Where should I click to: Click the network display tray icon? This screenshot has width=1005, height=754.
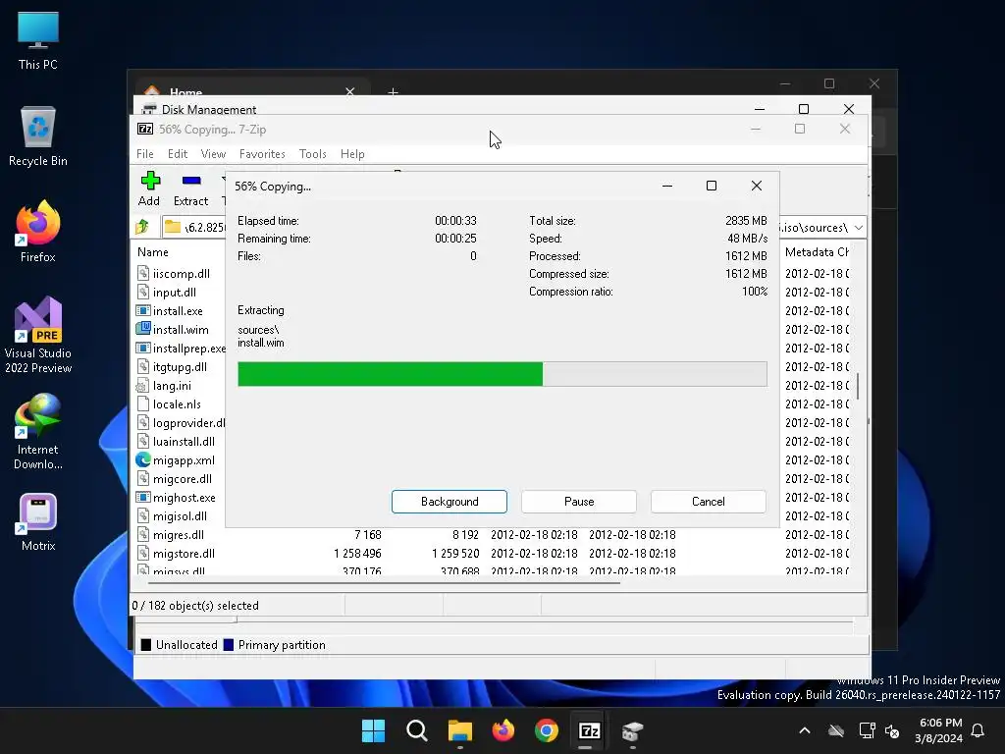pos(867,730)
